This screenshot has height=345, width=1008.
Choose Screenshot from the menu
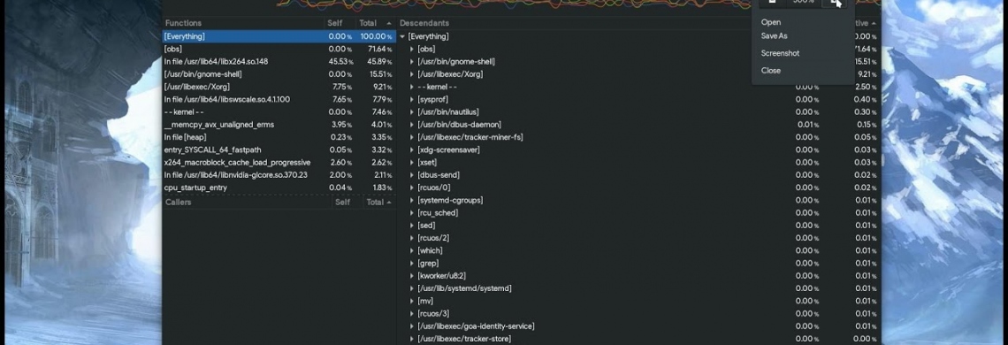781,53
